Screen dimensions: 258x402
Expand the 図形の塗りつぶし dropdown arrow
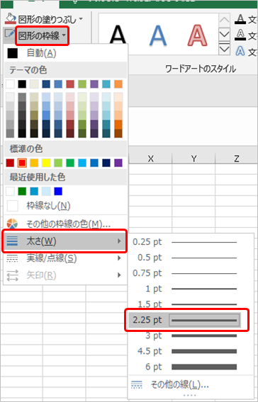point(81,19)
